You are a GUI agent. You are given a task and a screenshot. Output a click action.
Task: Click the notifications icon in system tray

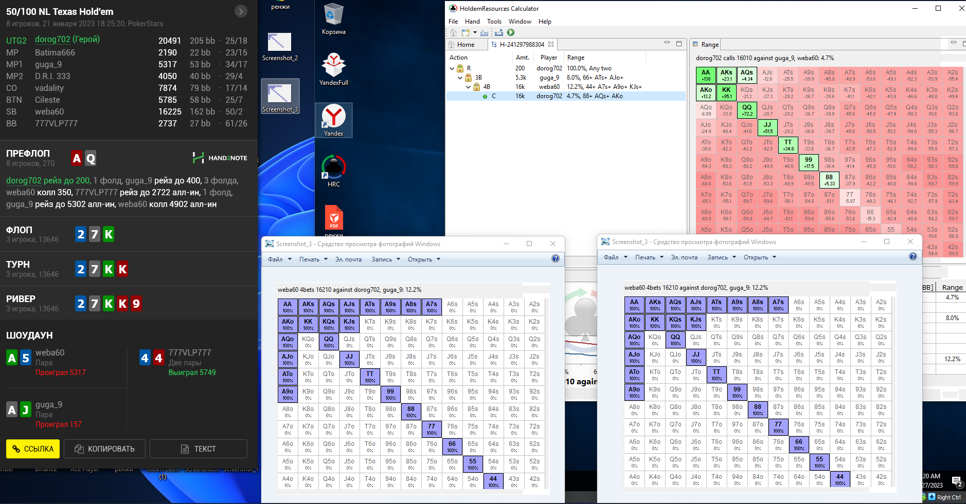click(957, 482)
